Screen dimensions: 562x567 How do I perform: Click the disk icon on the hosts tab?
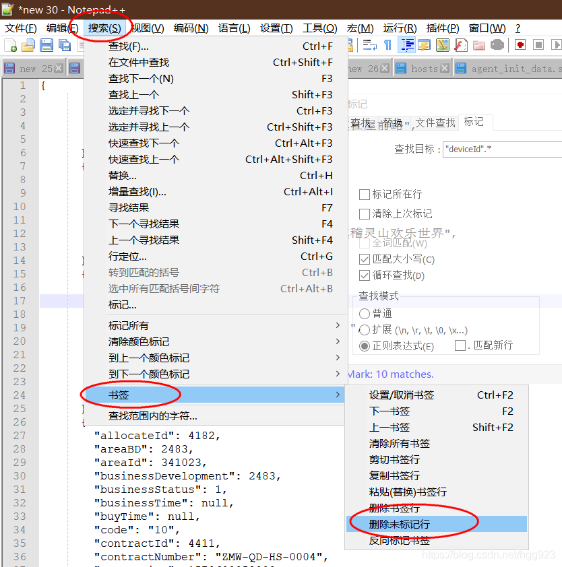click(400, 68)
